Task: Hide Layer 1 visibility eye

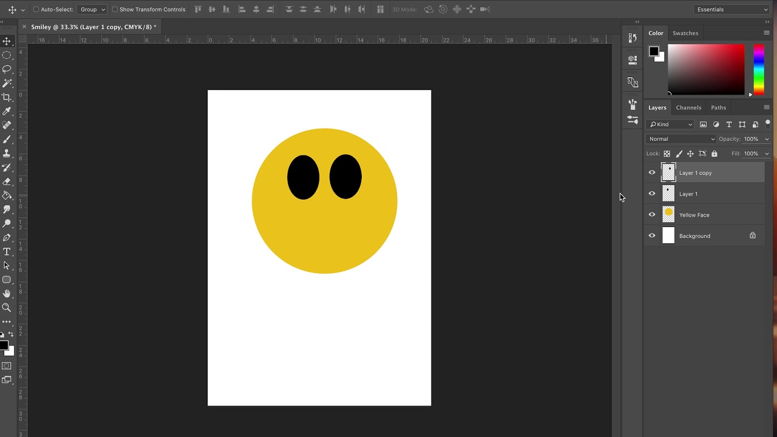Action: [652, 194]
